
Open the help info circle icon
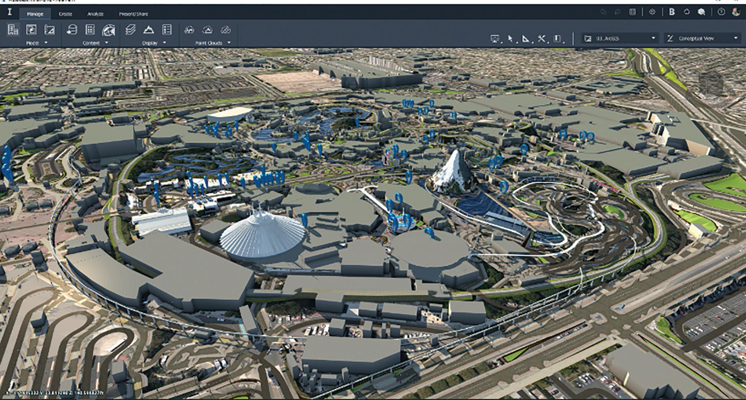(x=721, y=12)
